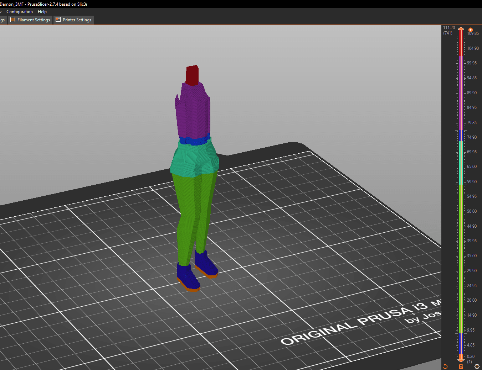Click the cyan segment of the layer slider
Viewport: 482px width, 370px height.
[x=461, y=162]
